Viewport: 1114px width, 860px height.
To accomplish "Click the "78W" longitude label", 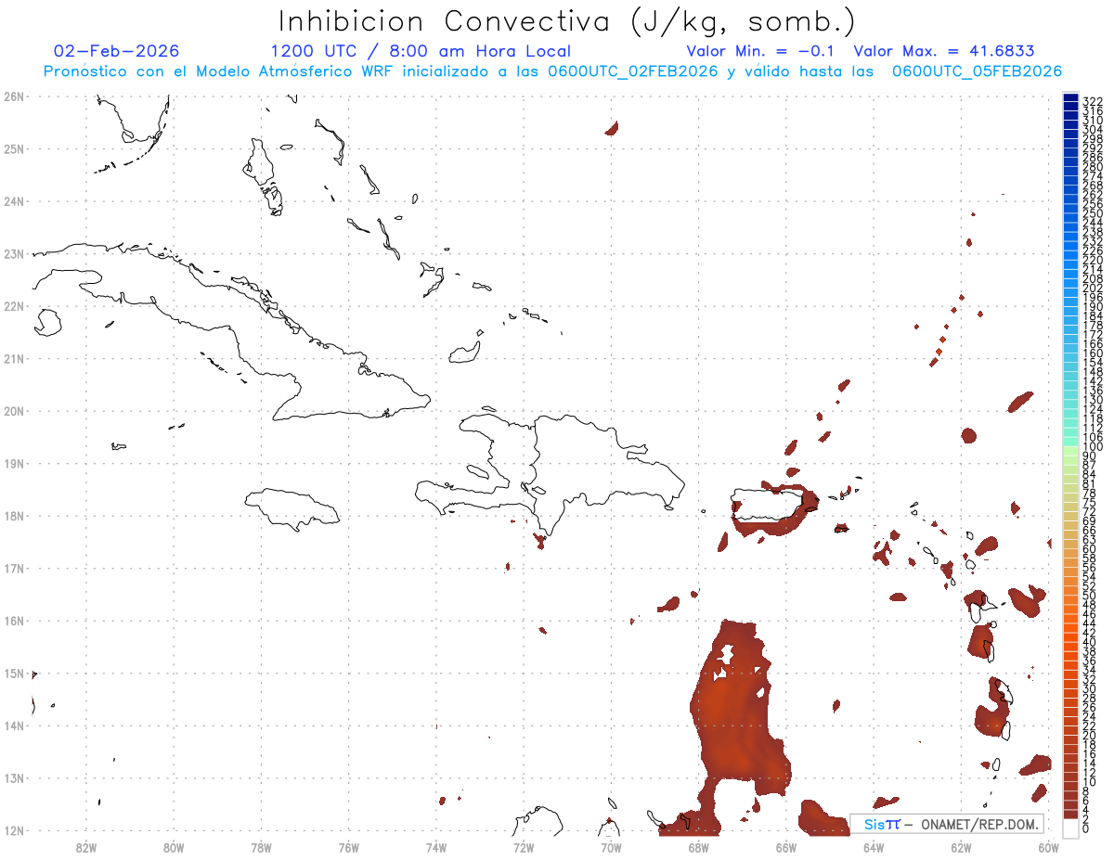I will coord(262,846).
